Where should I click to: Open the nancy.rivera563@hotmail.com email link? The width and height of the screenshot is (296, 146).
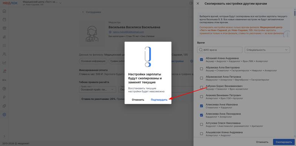point(128,32)
